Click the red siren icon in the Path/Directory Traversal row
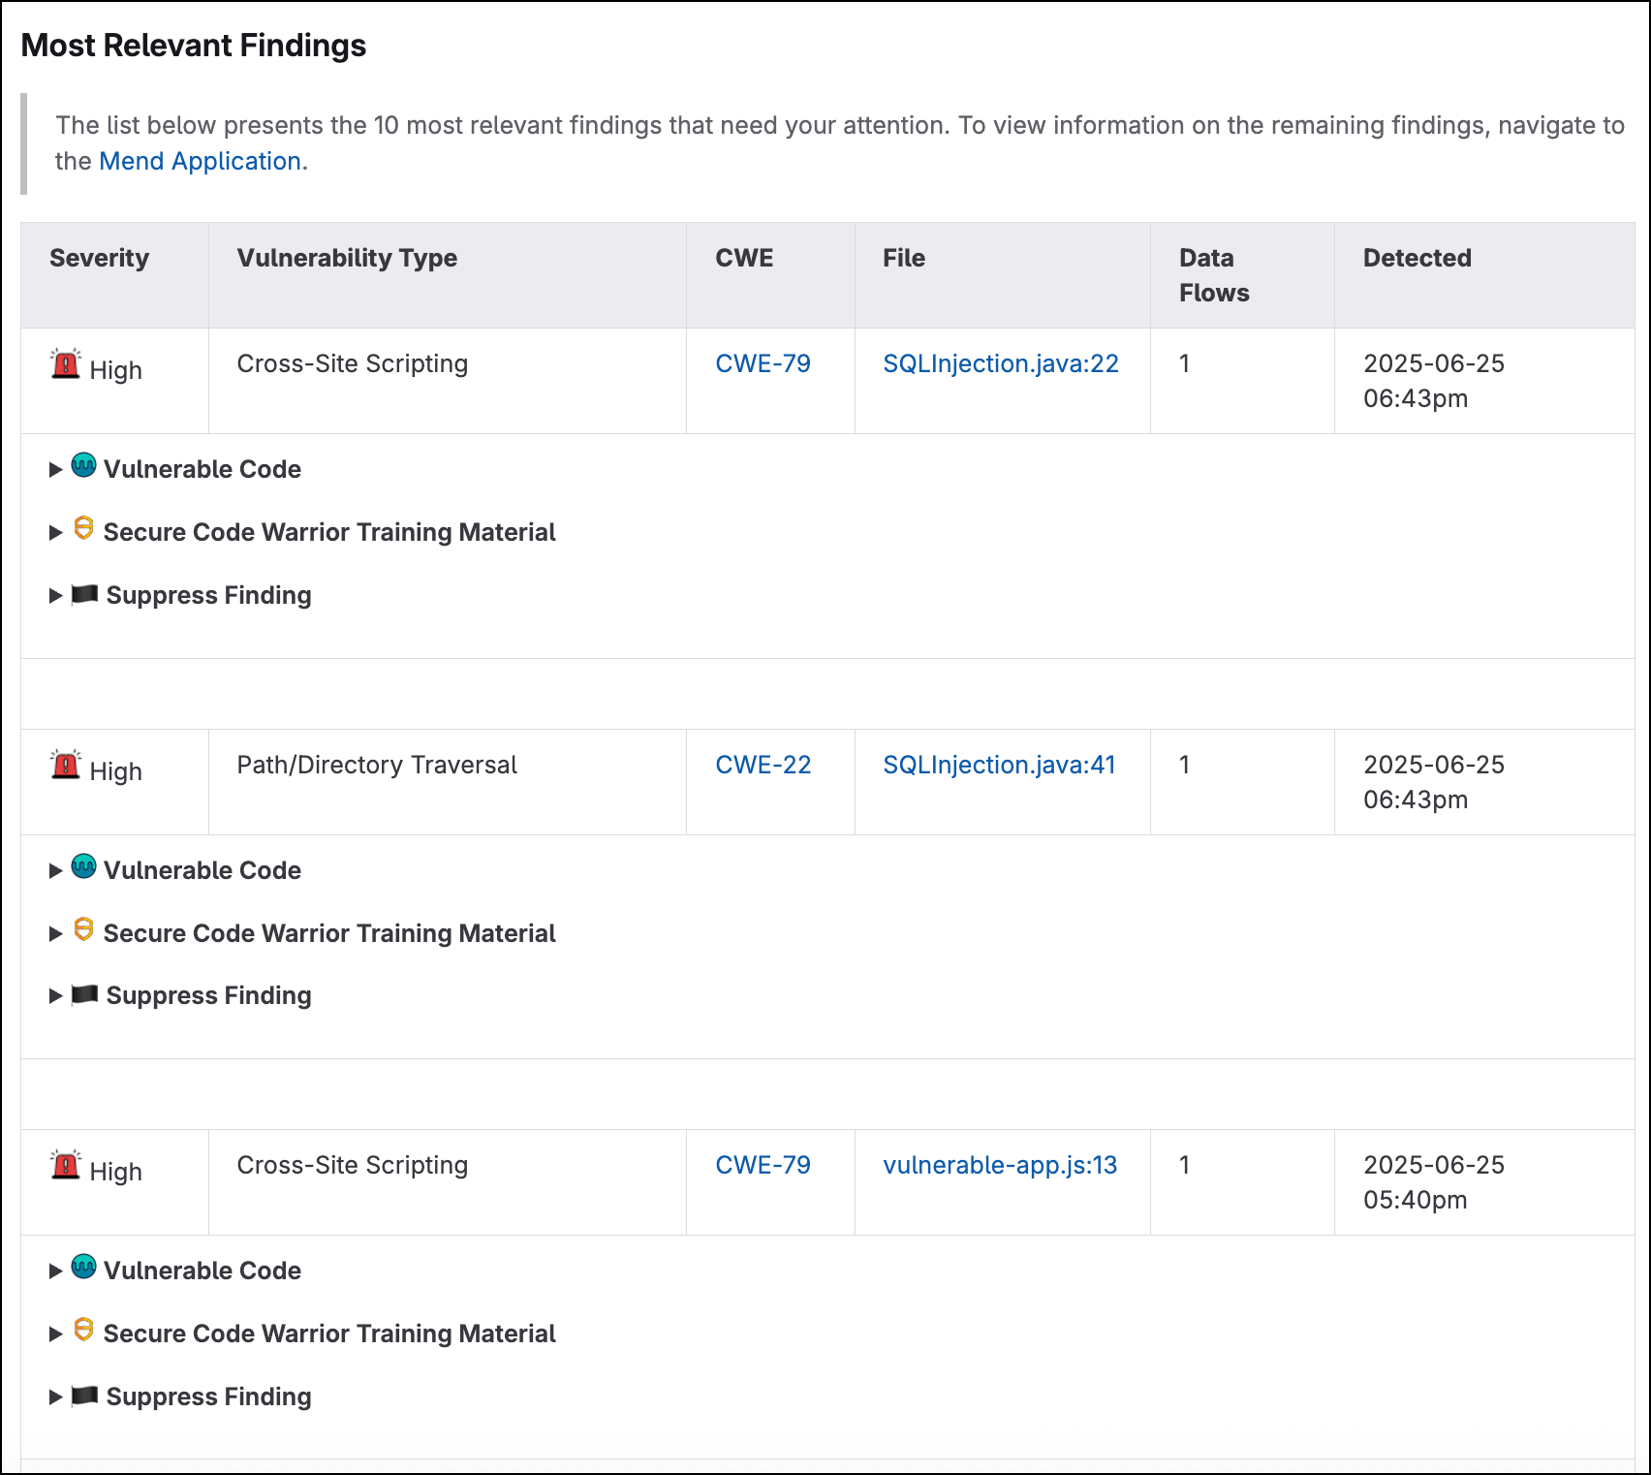1651x1475 pixels. (66, 767)
